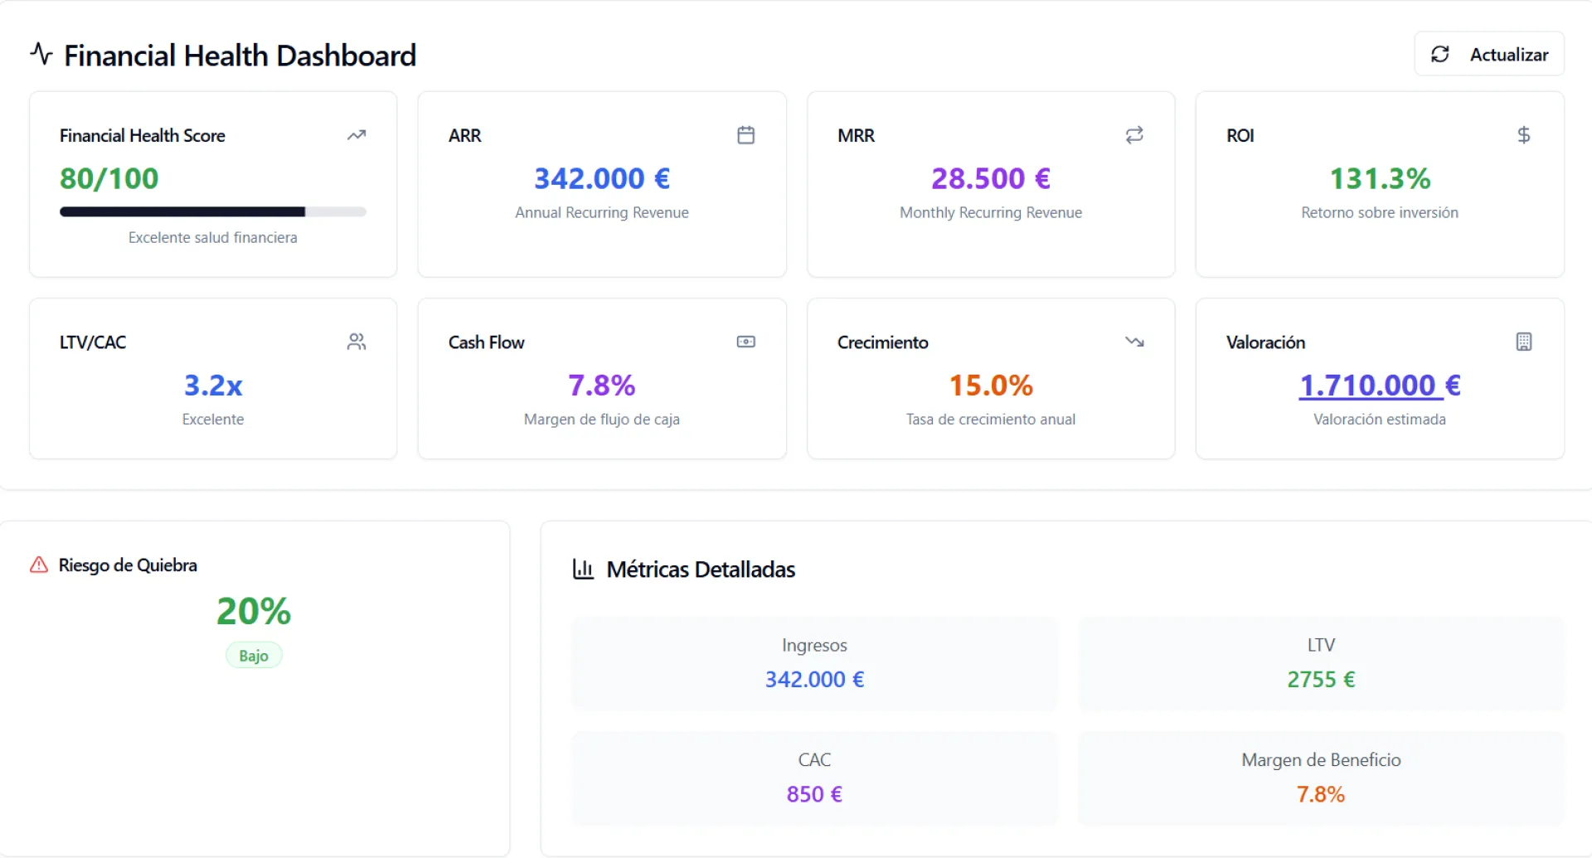
Task: Click the banknote icon on Cash Flow card
Action: 746,342
